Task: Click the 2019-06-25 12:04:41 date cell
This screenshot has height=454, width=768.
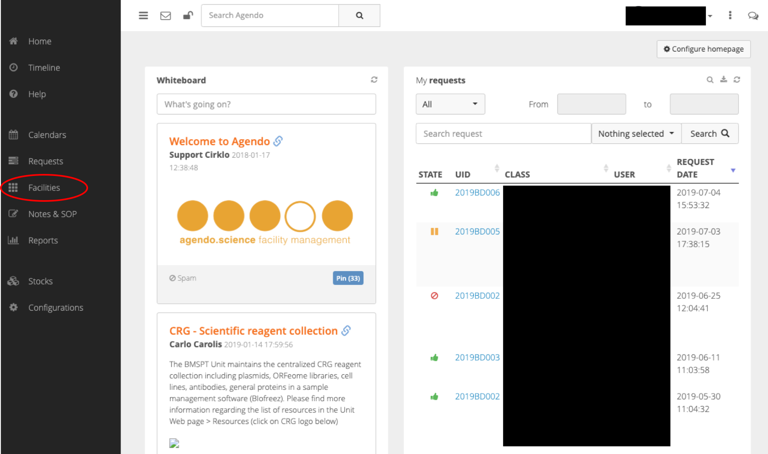Action: 699,302
